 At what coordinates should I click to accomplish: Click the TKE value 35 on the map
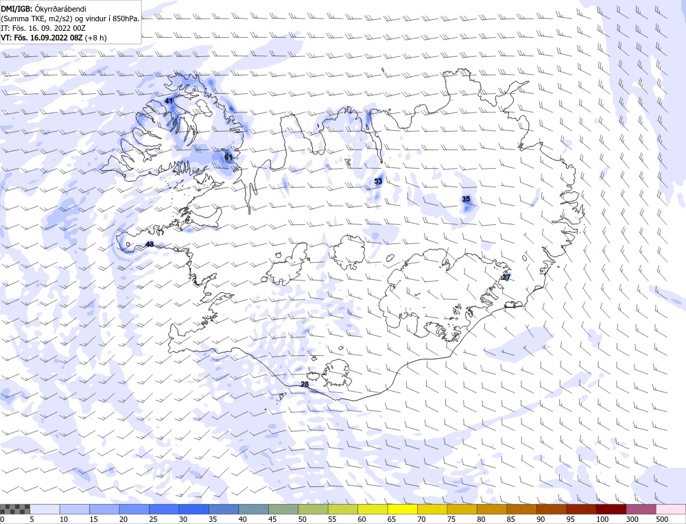[x=466, y=200]
